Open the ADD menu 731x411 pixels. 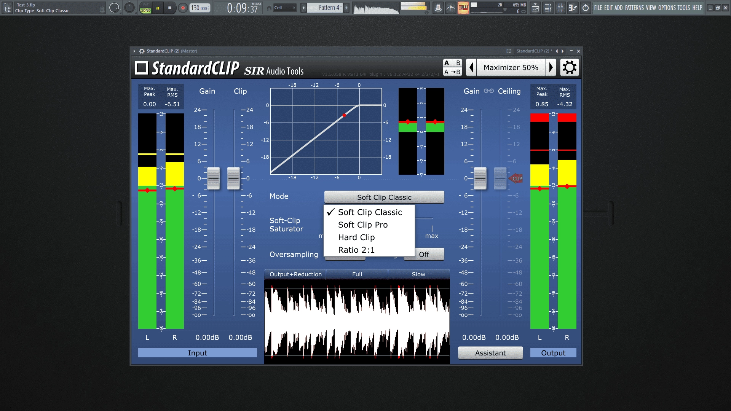619,8
